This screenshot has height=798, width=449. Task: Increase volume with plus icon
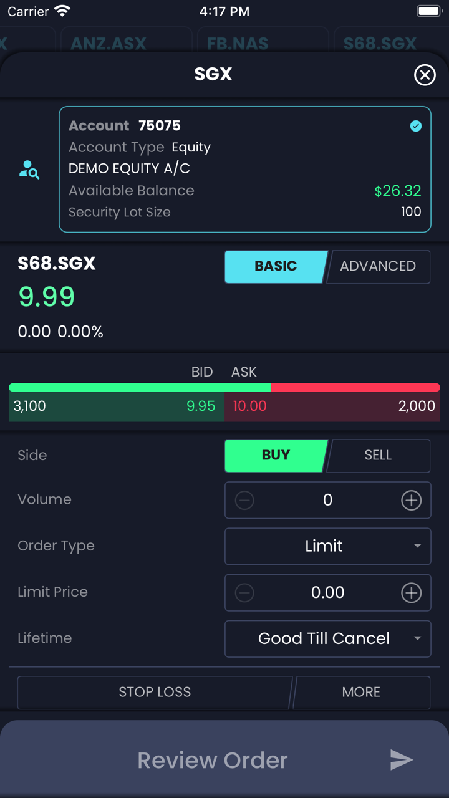(x=411, y=500)
